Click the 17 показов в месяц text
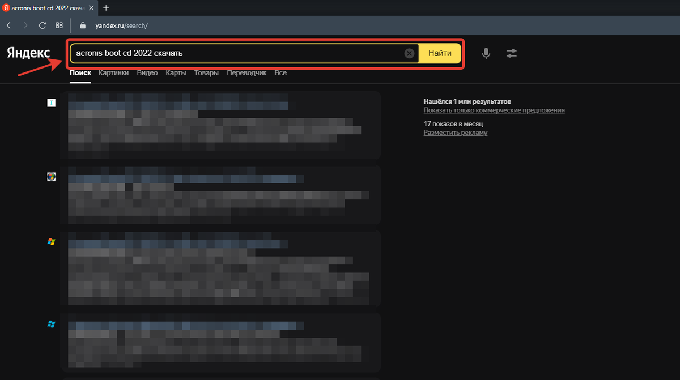680x380 pixels. pos(453,123)
